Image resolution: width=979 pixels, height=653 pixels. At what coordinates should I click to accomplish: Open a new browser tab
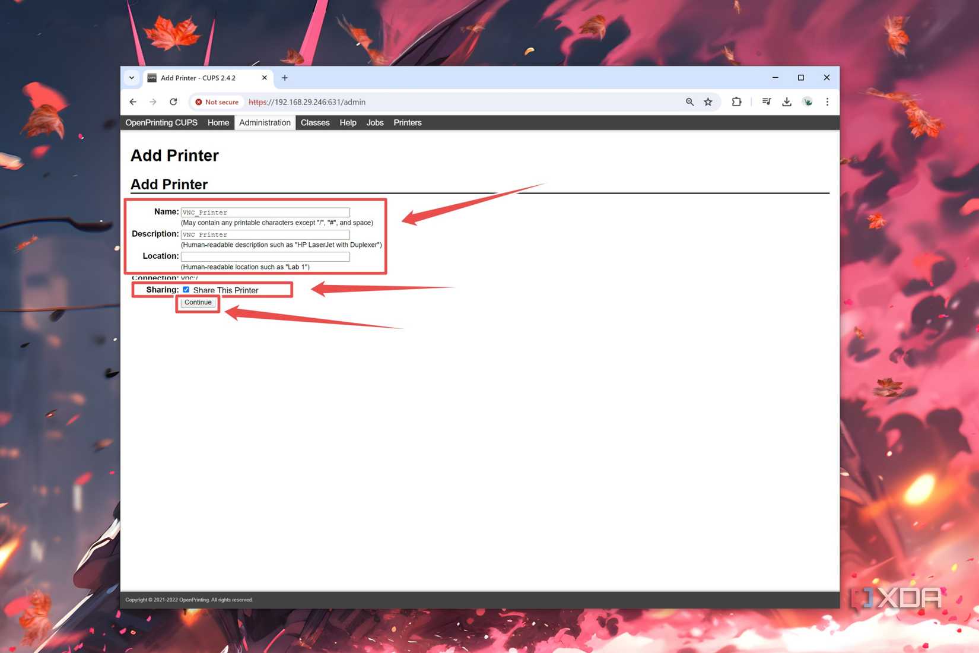[x=285, y=78]
